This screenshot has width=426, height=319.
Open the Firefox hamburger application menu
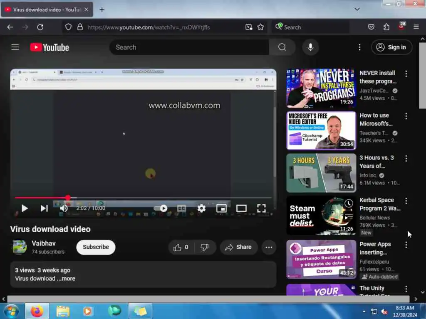pyautogui.click(x=416, y=27)
